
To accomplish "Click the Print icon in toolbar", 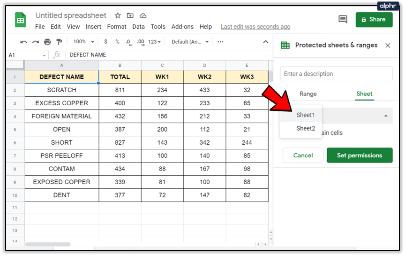I will pyautogui.click(x=47, y=42).
